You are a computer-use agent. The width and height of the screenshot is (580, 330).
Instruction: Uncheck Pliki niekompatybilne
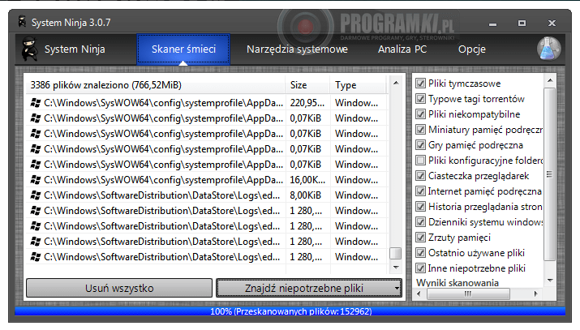click(x=420, y=114)
